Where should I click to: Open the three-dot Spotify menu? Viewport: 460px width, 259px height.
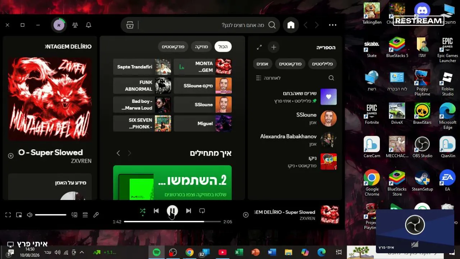(x=332, y=25)
